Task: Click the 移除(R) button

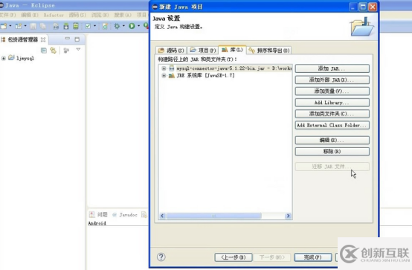Action: 332,152
